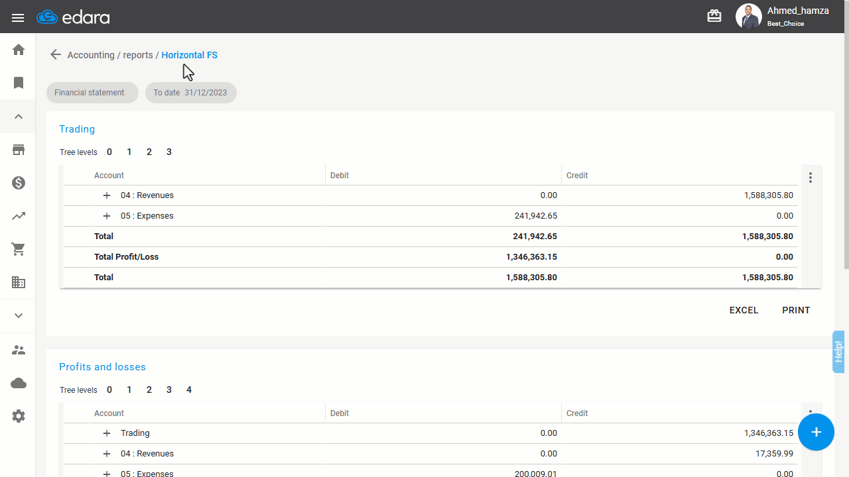The width and height of the screenshot is (849, 477).
Task: Go back using the left arrow
Action: [x=56, y=55]
